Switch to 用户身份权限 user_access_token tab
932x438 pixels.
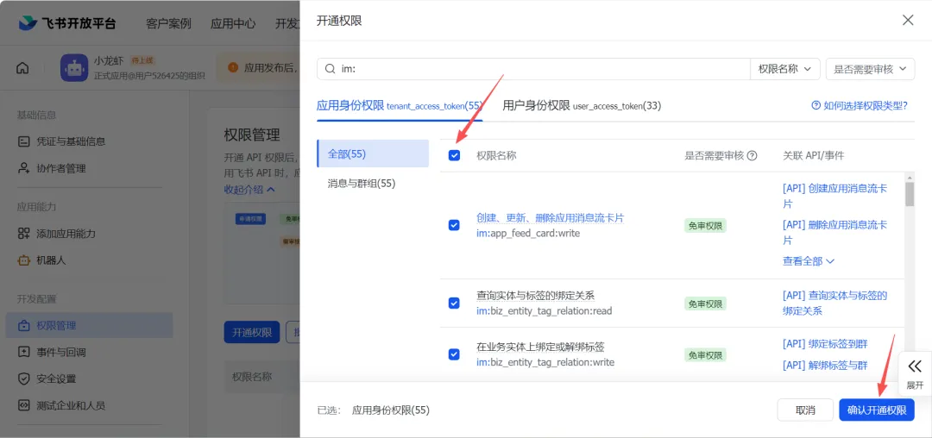coord(582,106)
